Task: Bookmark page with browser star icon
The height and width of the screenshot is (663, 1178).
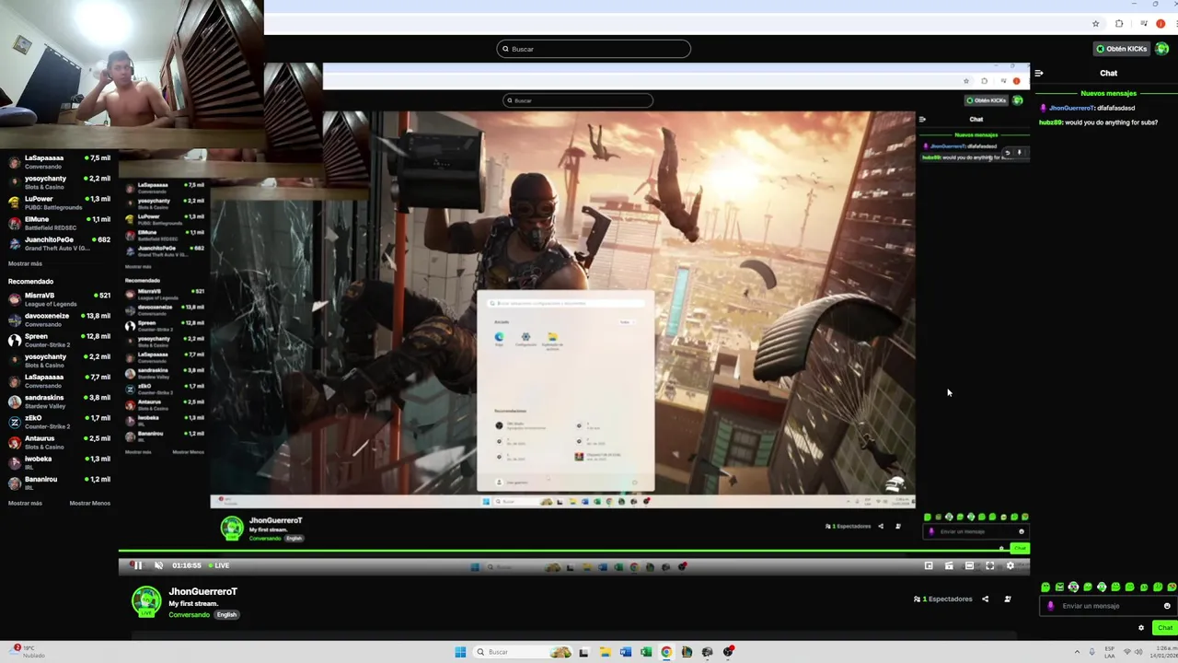Action: pos(1095,24)
